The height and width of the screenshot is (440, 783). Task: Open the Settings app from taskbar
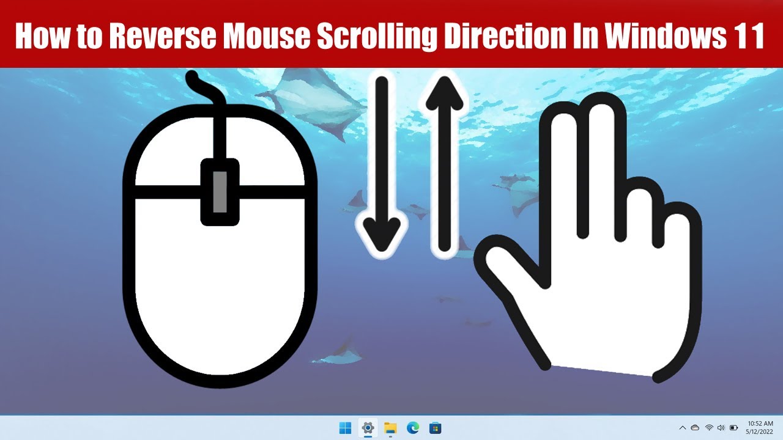pyautogui.click(x=368, y=428)
